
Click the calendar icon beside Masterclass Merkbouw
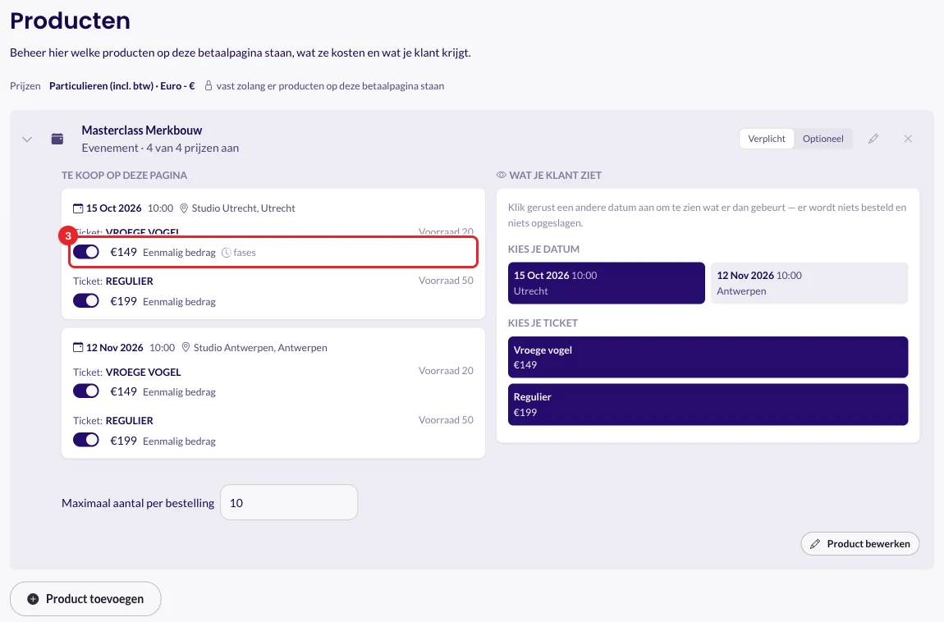pos(57,139)
